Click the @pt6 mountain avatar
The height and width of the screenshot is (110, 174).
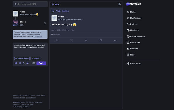15,23
